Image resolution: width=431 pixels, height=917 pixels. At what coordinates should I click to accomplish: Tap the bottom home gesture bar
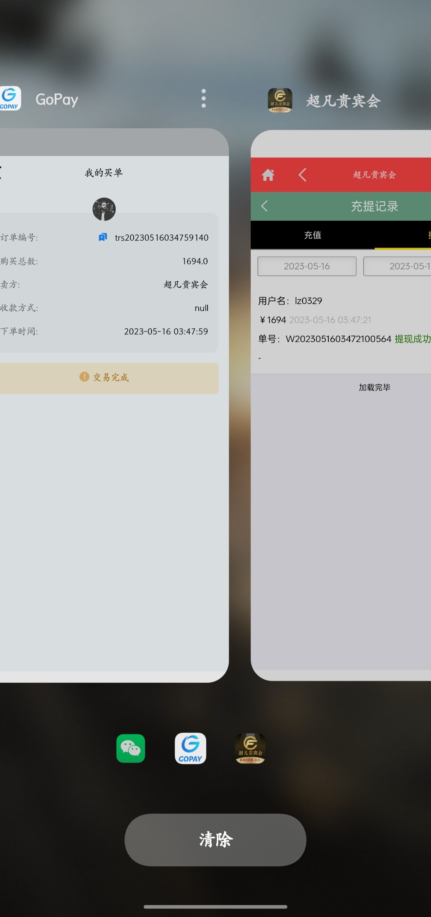point(215,907)
